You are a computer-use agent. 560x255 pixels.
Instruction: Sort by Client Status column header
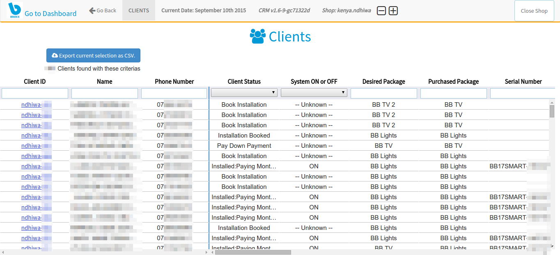pyautogui.click(x=244, y=81)
